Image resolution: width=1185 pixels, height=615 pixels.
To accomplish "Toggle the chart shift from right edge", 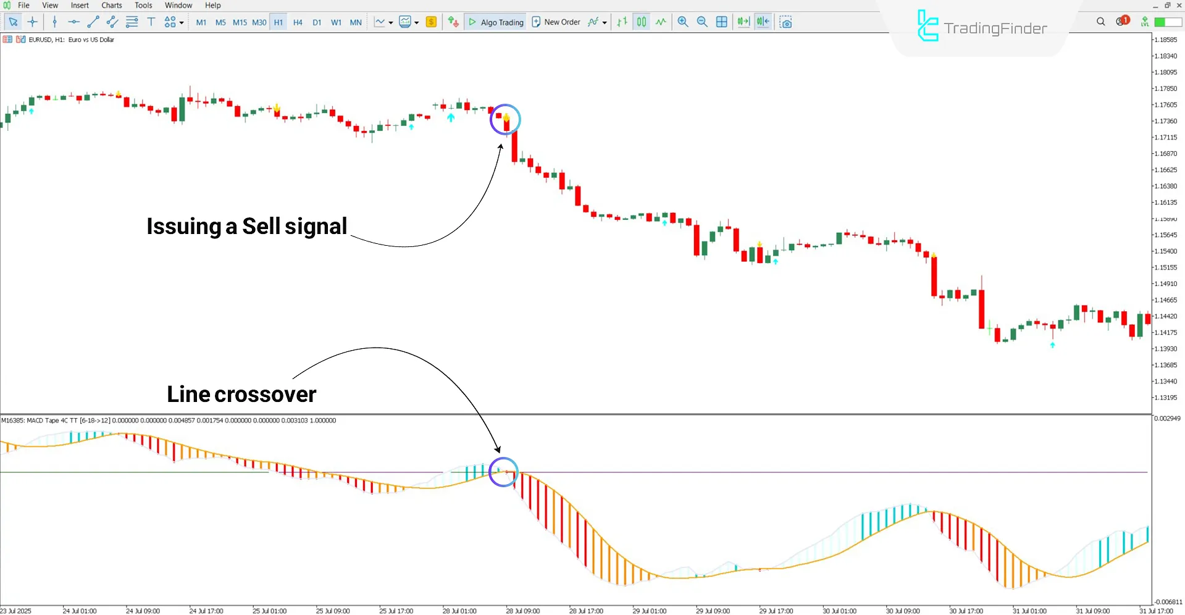I will pos(763,22).
